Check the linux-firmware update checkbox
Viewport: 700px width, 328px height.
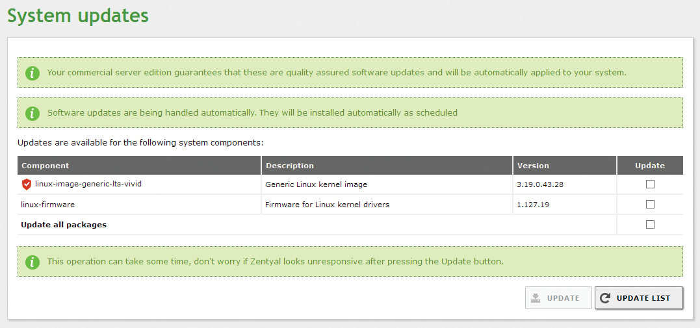tap(650, 205)
